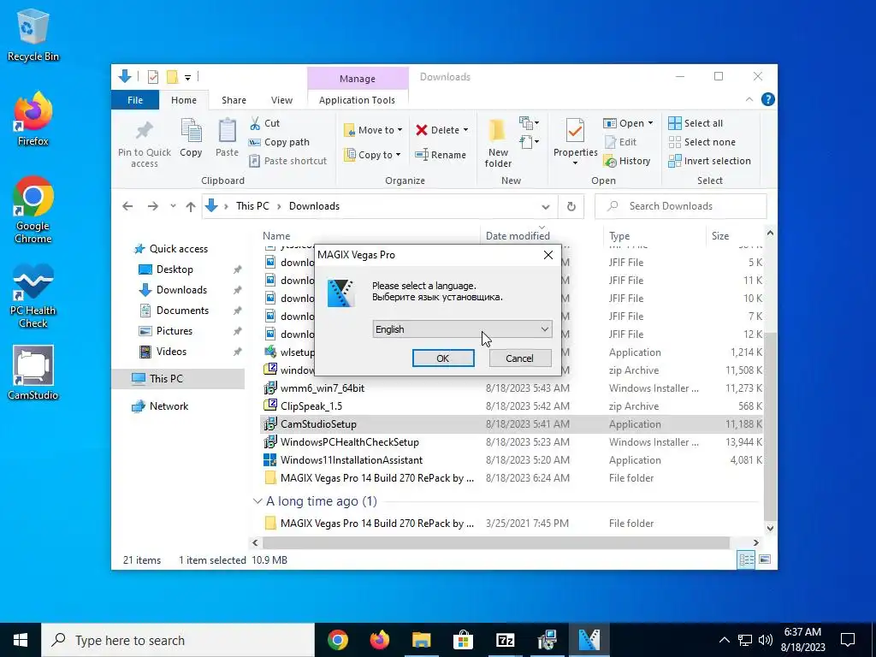Open the language dropdown showing English
The image size is (876, 657).
point(462,329)
